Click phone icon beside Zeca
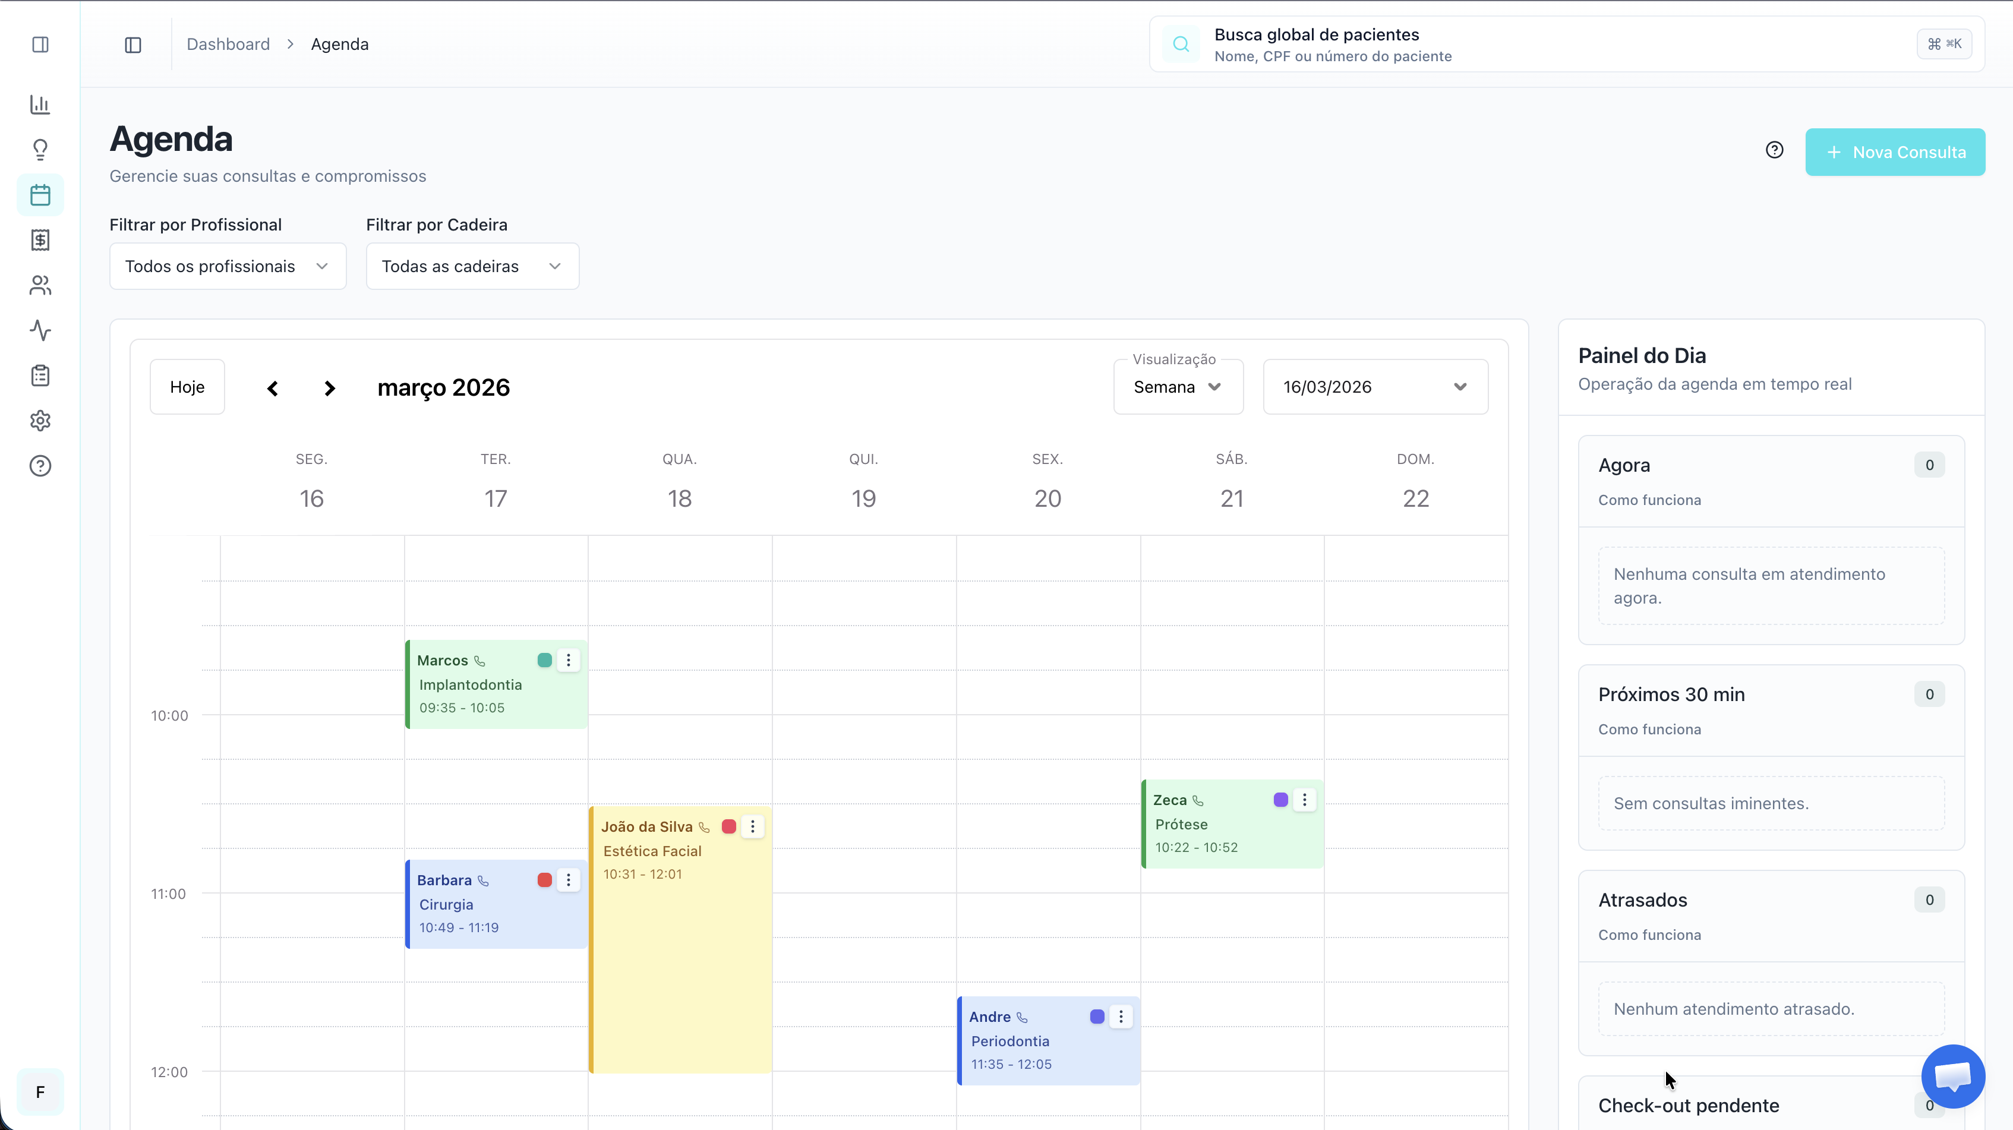 1198,800
